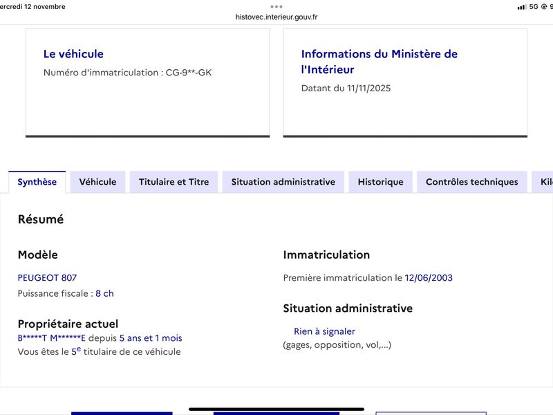Viewport: 553px width, 415px height.
Task: Tap the cellular signal strength icon
Action: tap(522, 7)
